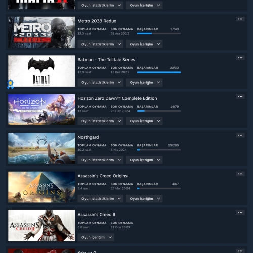The image size is (253, 253).
Task: Expand Oyun İçeriğim for the Mafia II entry
Action: tap(144, 5)
